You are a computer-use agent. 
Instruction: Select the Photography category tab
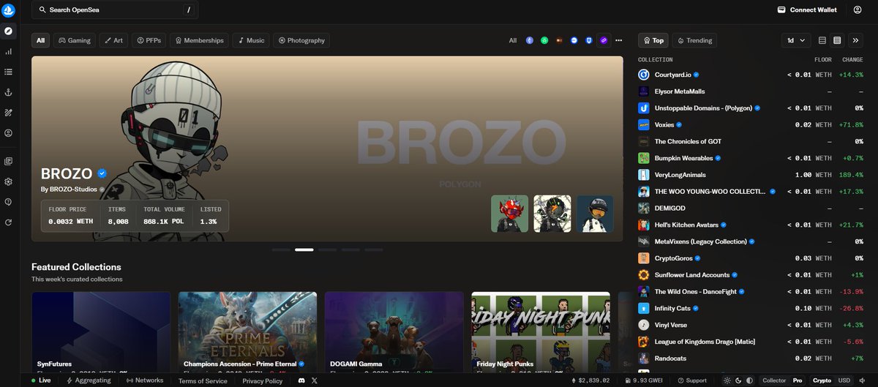301,40
